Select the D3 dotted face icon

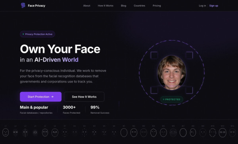pos(84,133)
